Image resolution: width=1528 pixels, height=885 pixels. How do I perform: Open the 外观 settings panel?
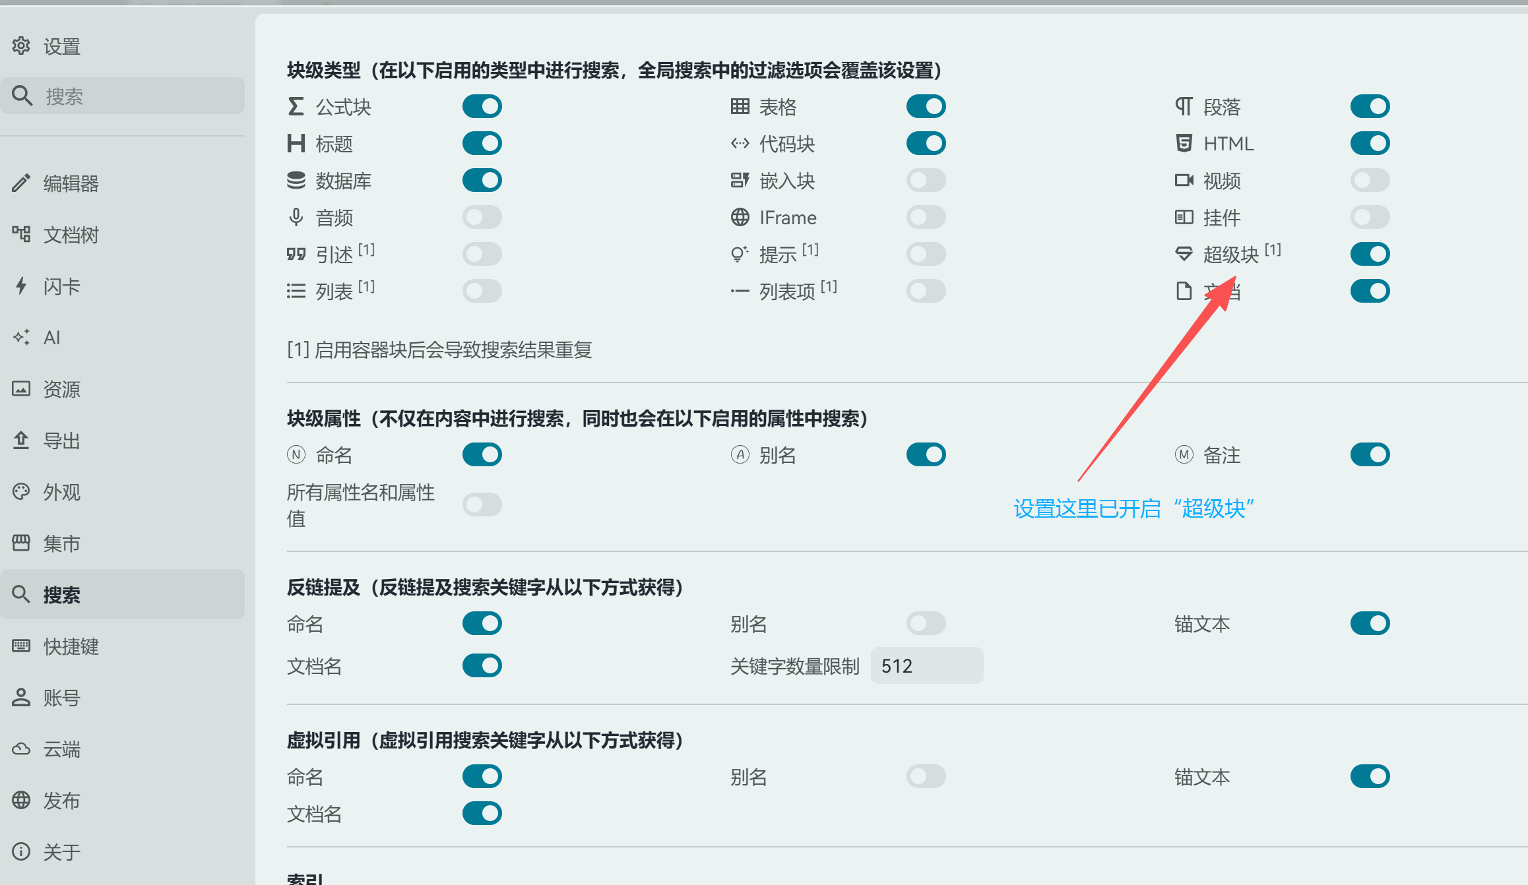click(x=61, y=492)
